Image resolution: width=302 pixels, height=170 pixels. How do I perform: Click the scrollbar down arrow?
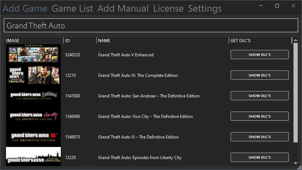pos(296,163)
